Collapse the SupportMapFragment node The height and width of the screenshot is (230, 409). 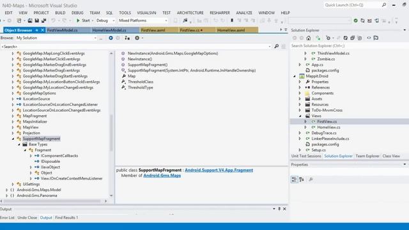pyautogui.click(x=13, y=139)
